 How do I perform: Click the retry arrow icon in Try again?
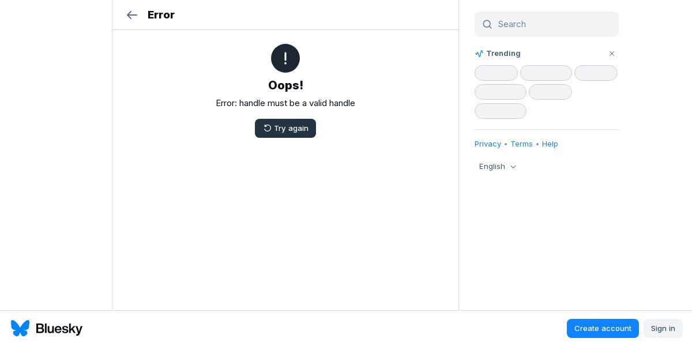[268, 128]
